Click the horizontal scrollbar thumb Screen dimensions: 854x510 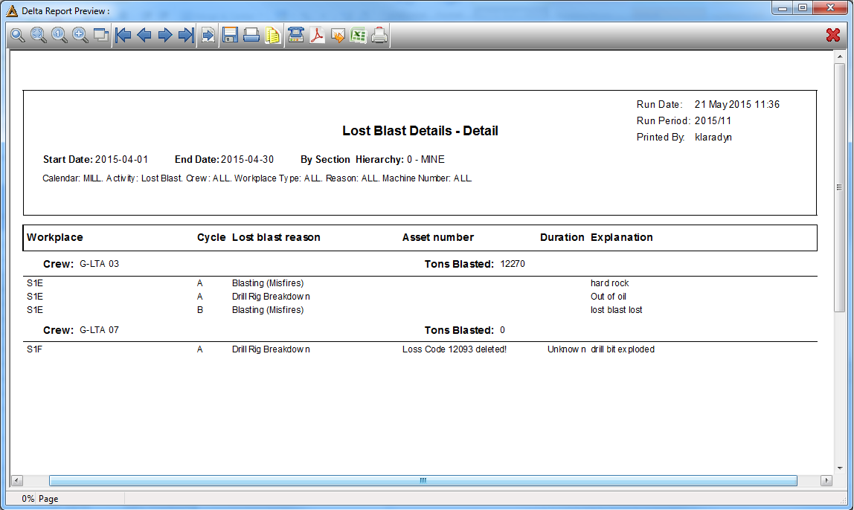tap(423, 480)
